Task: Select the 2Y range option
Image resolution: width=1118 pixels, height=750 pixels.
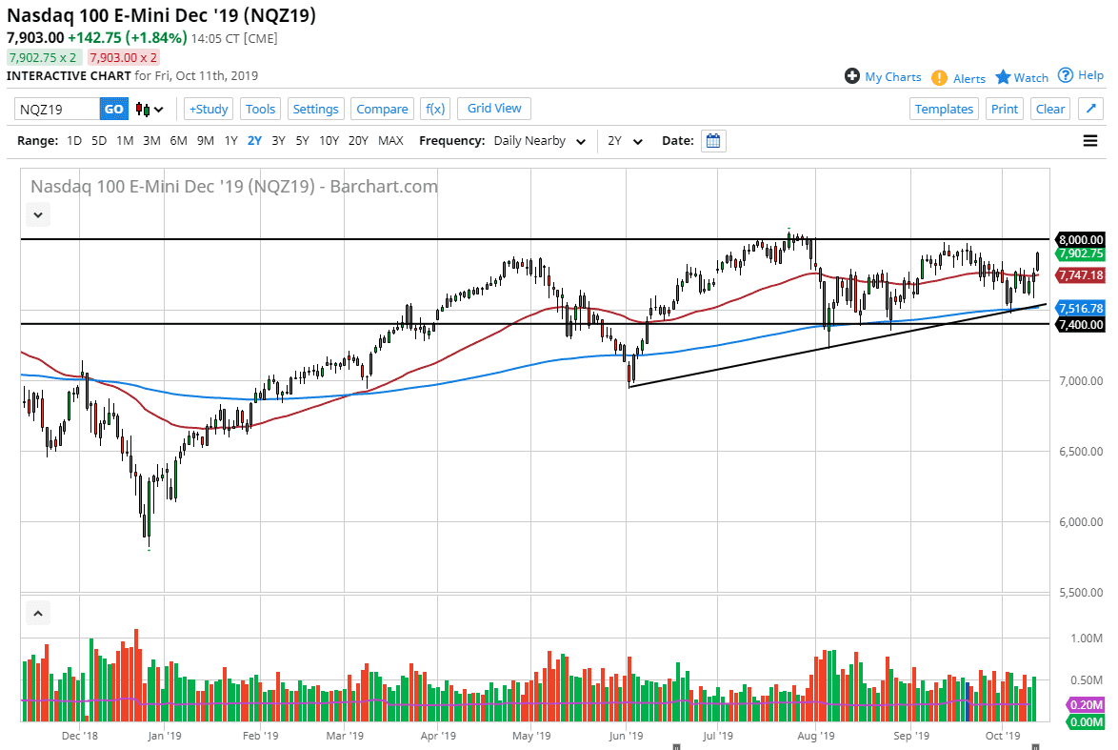Action: [x=254, y=141]
